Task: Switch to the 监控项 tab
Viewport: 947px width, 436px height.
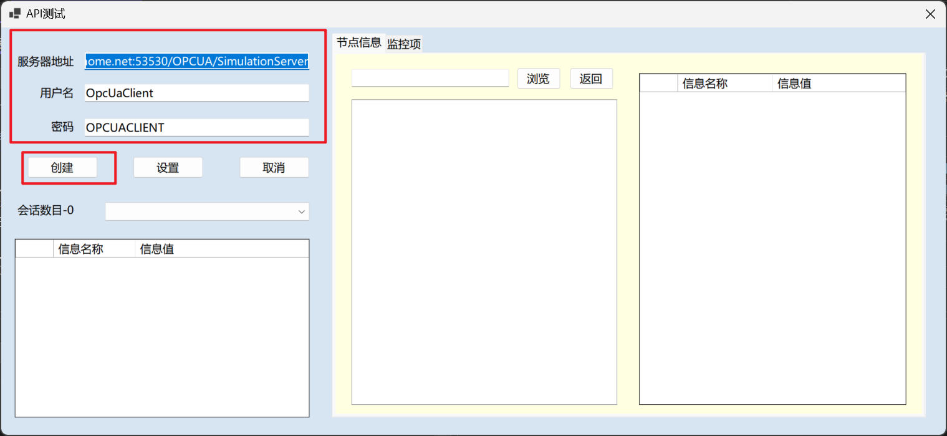Action: (404, 44)
